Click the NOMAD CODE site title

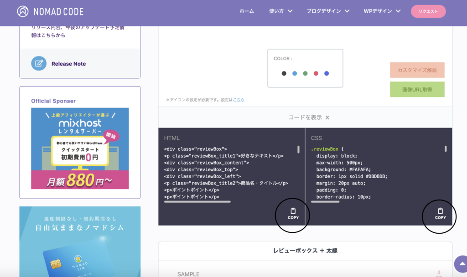pyautogui.click(x=58, y=11)
